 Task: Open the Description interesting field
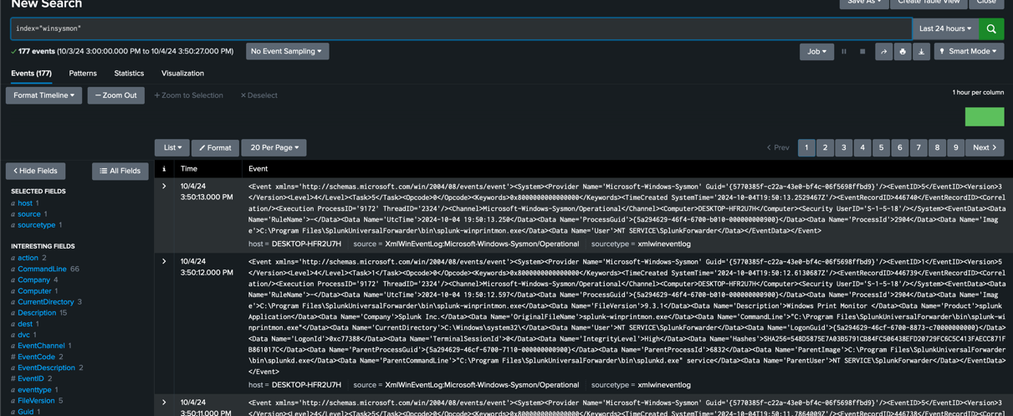[x=37, y=313]
